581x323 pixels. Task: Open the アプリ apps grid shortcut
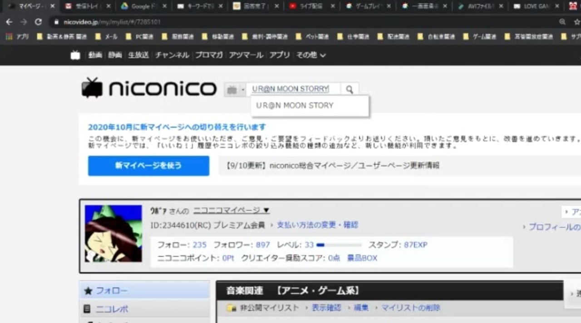point(9,37)
